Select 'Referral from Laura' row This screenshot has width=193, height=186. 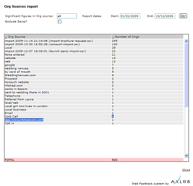[x=94, y=99]
